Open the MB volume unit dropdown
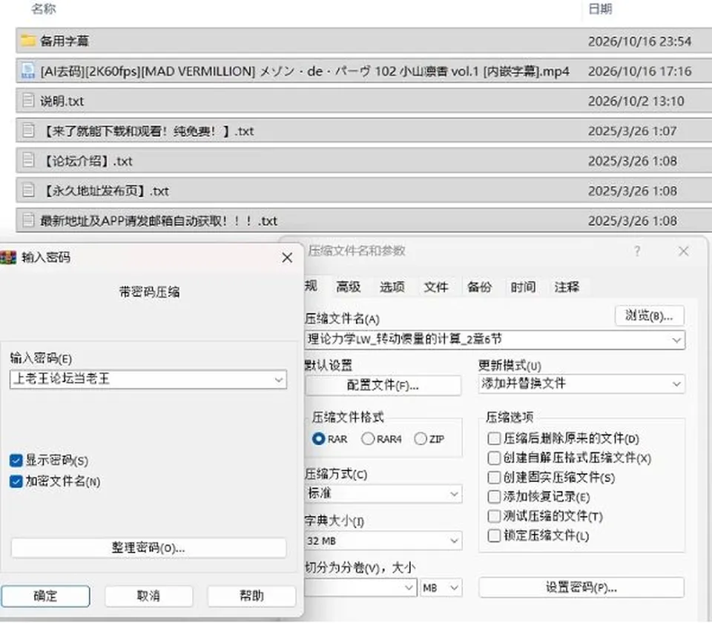 click(x=441, y=588)
